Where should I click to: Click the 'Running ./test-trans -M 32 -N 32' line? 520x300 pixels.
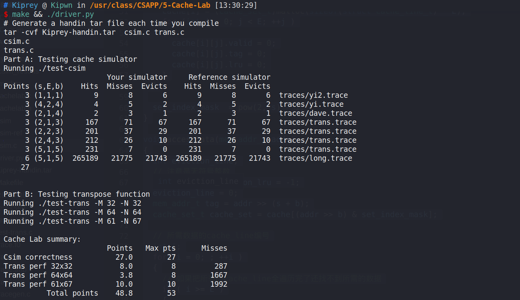pos(72,203)
